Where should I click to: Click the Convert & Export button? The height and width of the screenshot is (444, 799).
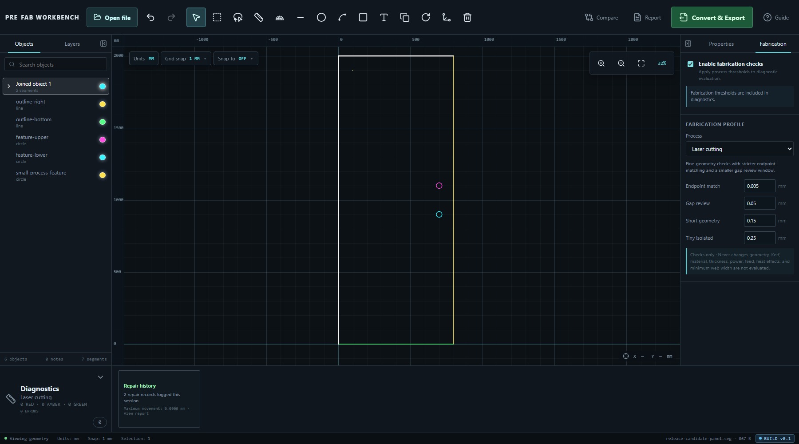click(712, 17)
